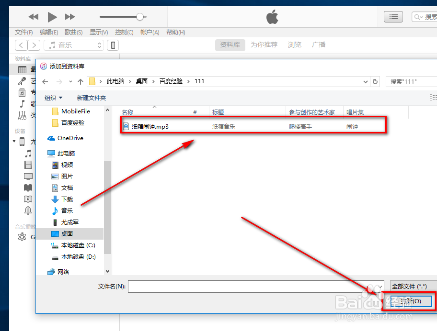Open the 显示(V) menu
Screen dimensions: 437x331
click(x=99, y=32)
